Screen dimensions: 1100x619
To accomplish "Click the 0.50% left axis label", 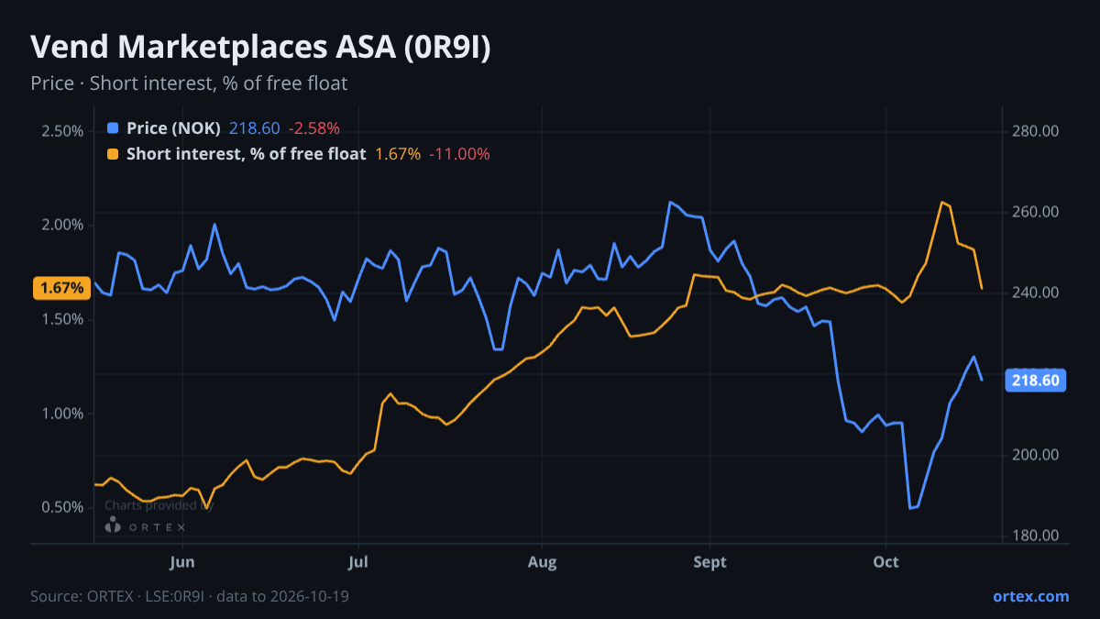I will (62, 507).
